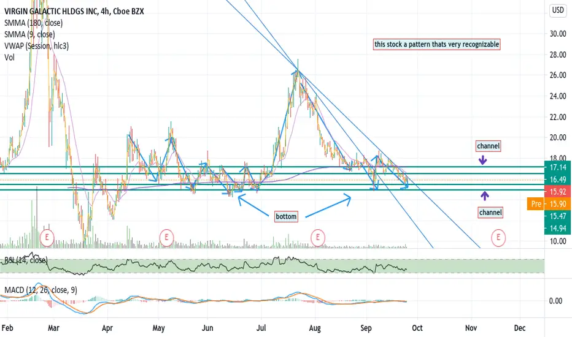Click the orange Pre 15.90 pre-market label
This screenshot has width=572, height=337.
549,203
